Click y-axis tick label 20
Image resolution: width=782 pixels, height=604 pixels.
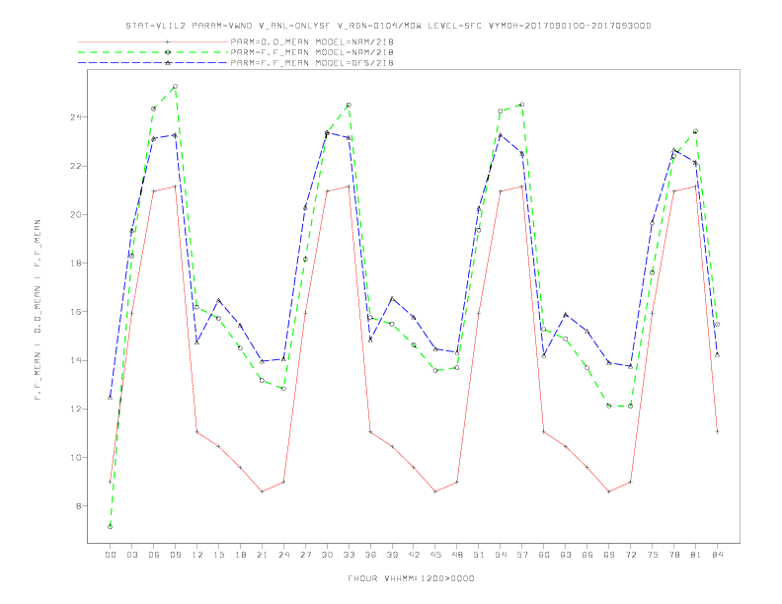[76, 215]
